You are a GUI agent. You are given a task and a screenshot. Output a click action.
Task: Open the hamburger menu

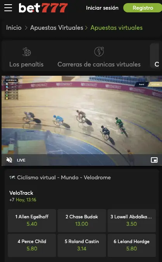8,8
